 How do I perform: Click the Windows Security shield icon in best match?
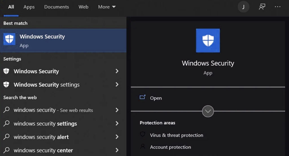point(9,39)
